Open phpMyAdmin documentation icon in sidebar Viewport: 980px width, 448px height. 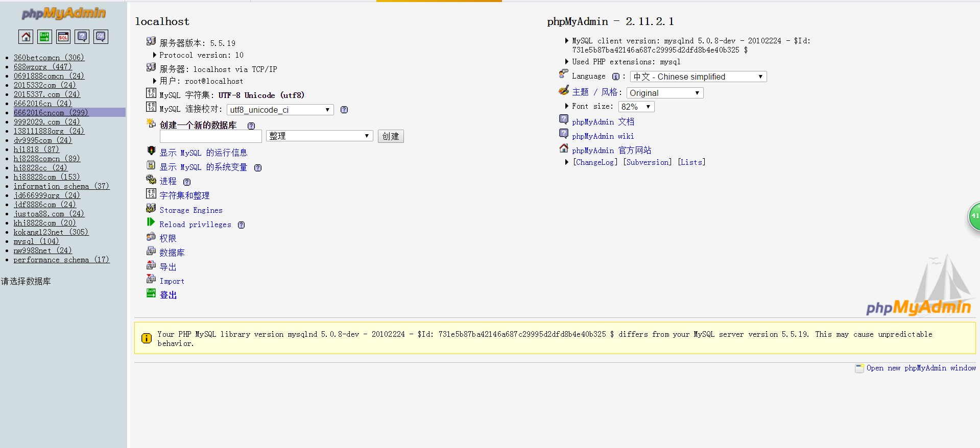tap(82, 37)
